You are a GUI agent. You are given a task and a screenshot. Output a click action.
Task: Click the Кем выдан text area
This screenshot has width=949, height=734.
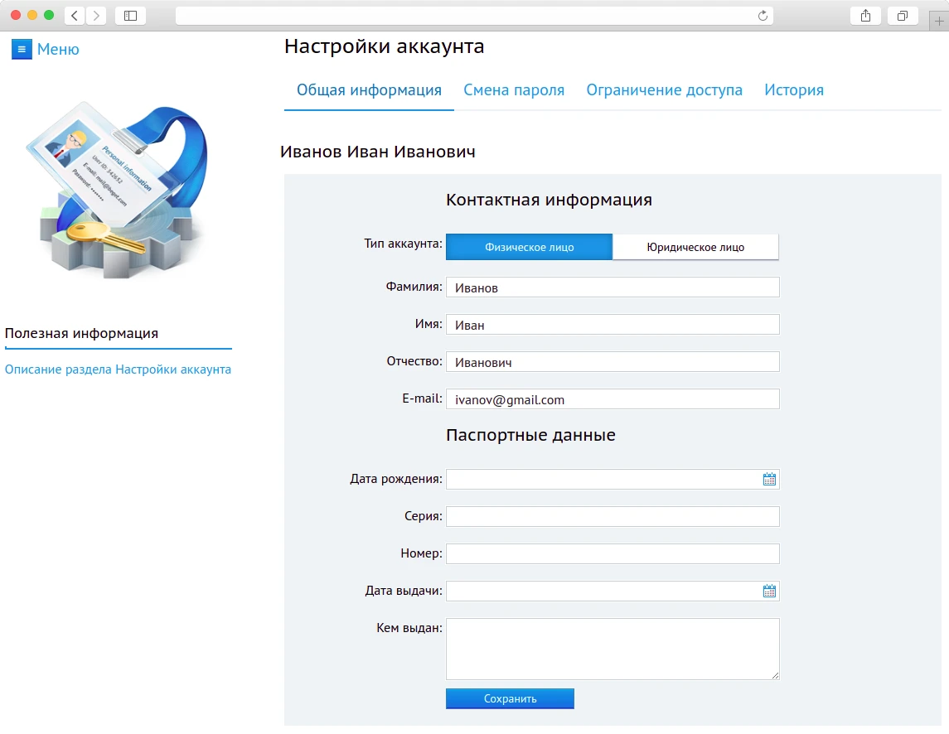pyautogui.click(x=612, y=649)
